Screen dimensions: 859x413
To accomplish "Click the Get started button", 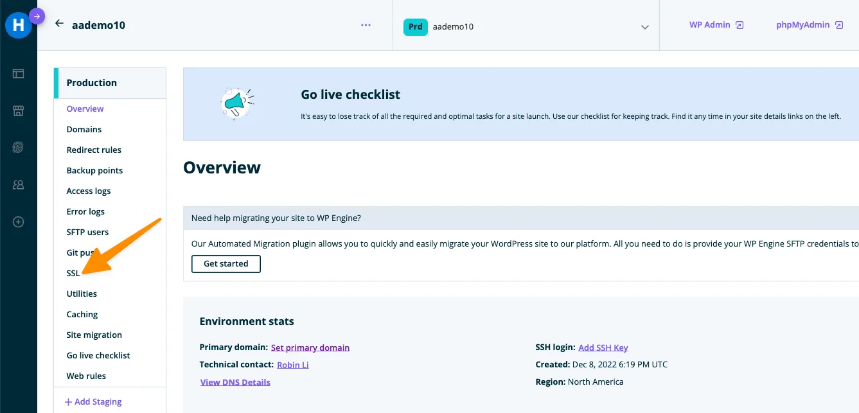I will coord(226,264).
